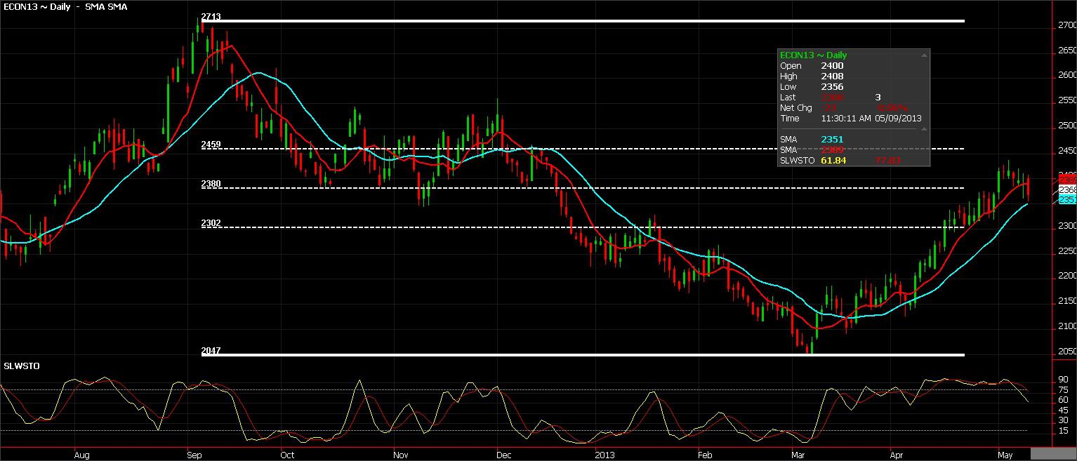Click the 2700 label on price axis
This screenshot has height=461, width=1077.
tap(1067, 25)
